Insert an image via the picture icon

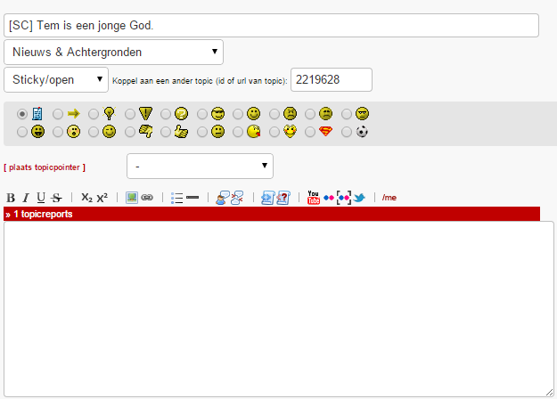point(132,198)
